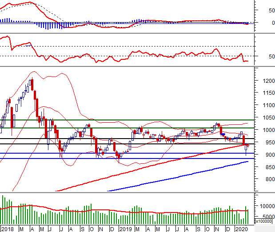Select the upper dashed level line in RSI panel
Viewport: 275px width, 232px height.
click(x=127, y=46)
